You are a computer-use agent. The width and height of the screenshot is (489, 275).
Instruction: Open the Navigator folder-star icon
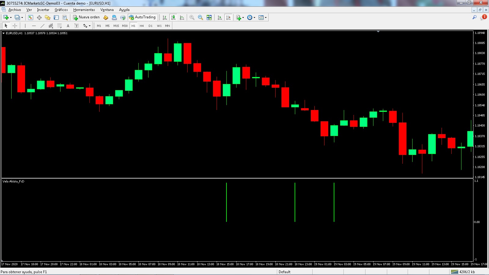[x=48, y=17]
